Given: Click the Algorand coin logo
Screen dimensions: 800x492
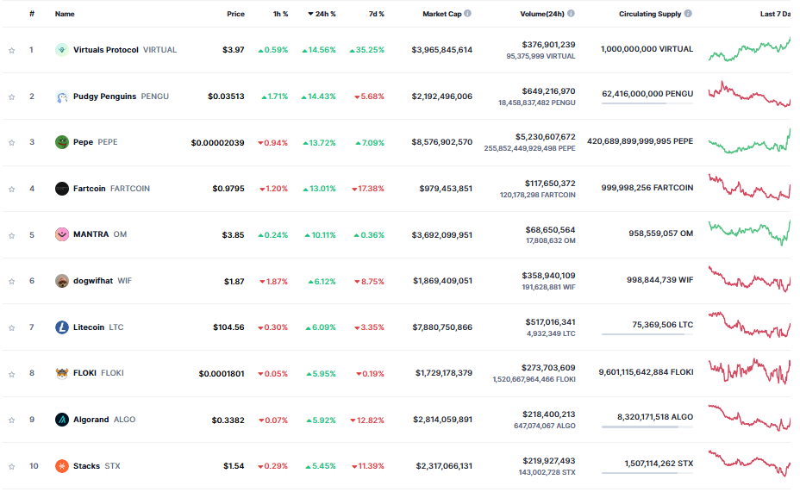Looking at the screenshot, I should [x=62, y=420].
